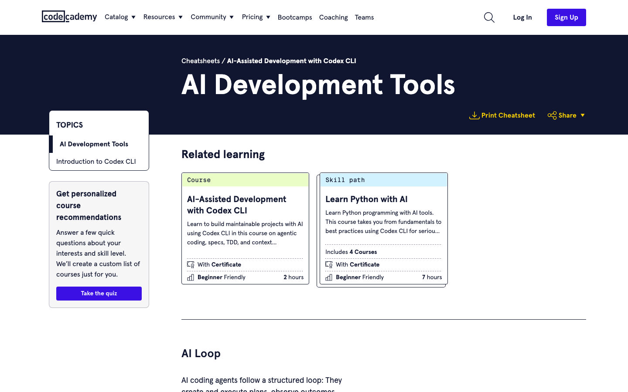Open the Resources menu

tap(163, 17)
